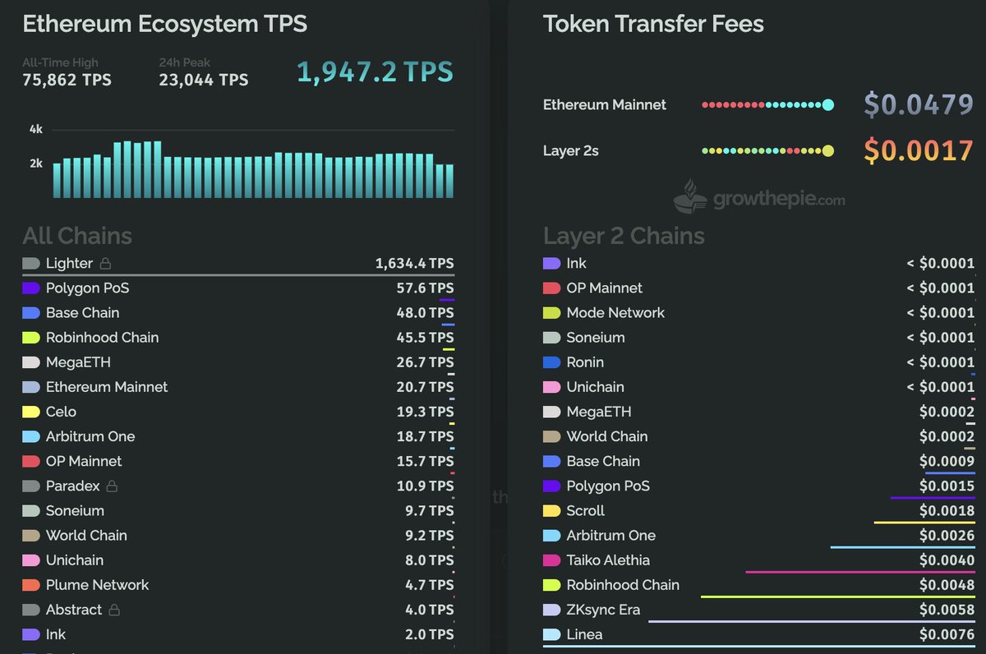Click the Layer 2s fee row label

[x=569, y=151]
